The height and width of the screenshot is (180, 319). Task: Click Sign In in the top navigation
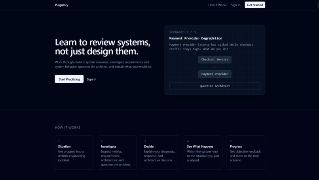click(235, 5)
